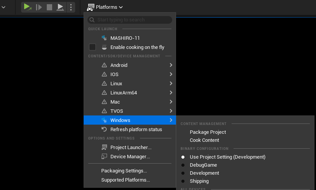The image size is (316, 190).
Task: Expand the TVOS submenu arrow
Action: pos(171,110)
